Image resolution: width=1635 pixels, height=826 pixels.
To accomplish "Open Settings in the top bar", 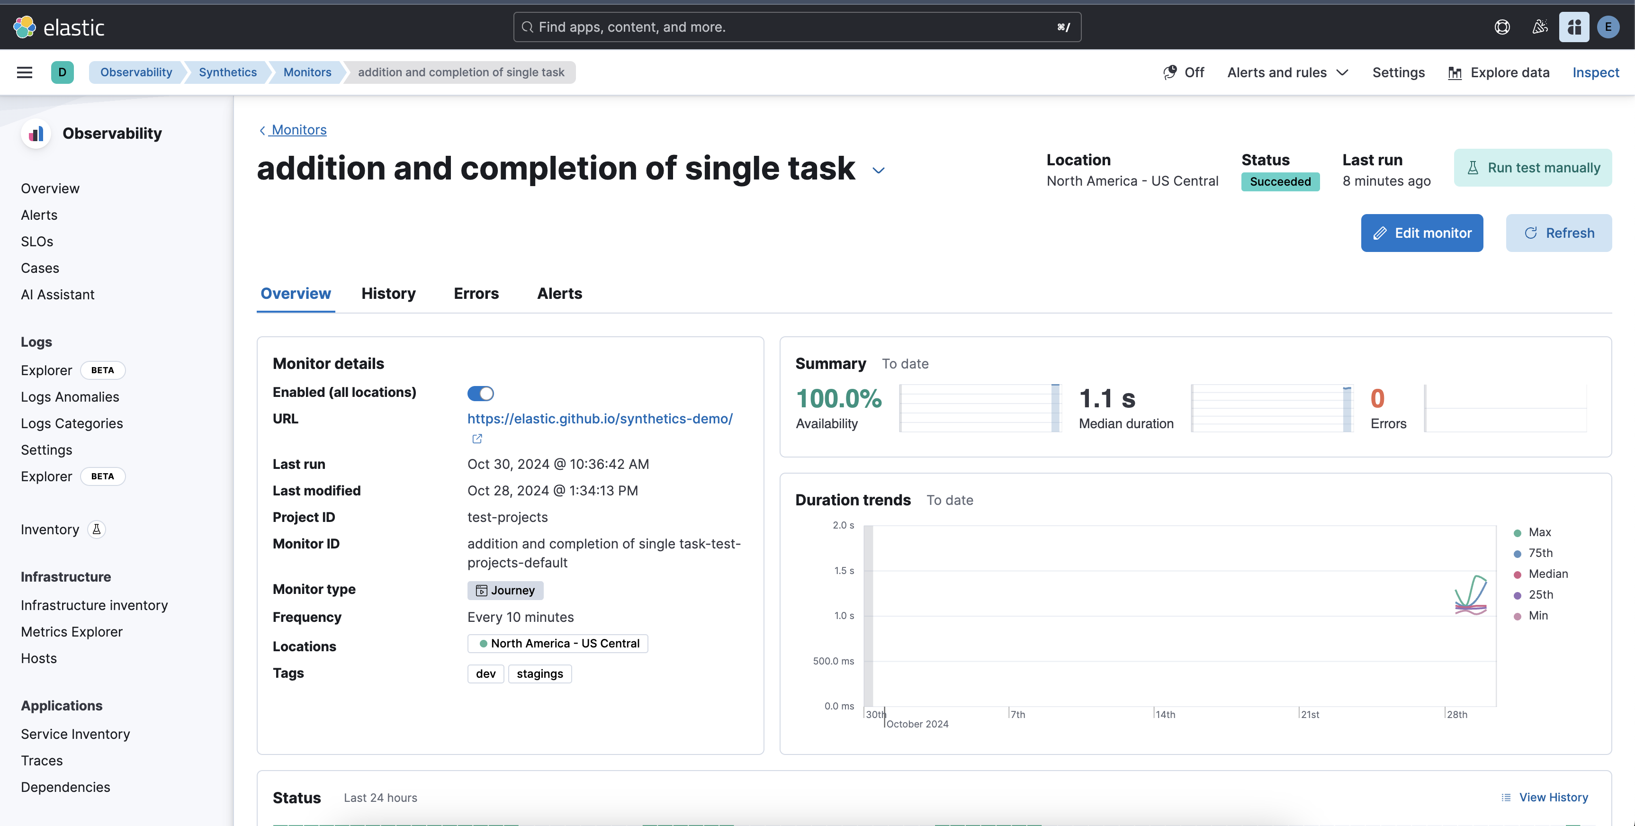I will coord(1398,72).
